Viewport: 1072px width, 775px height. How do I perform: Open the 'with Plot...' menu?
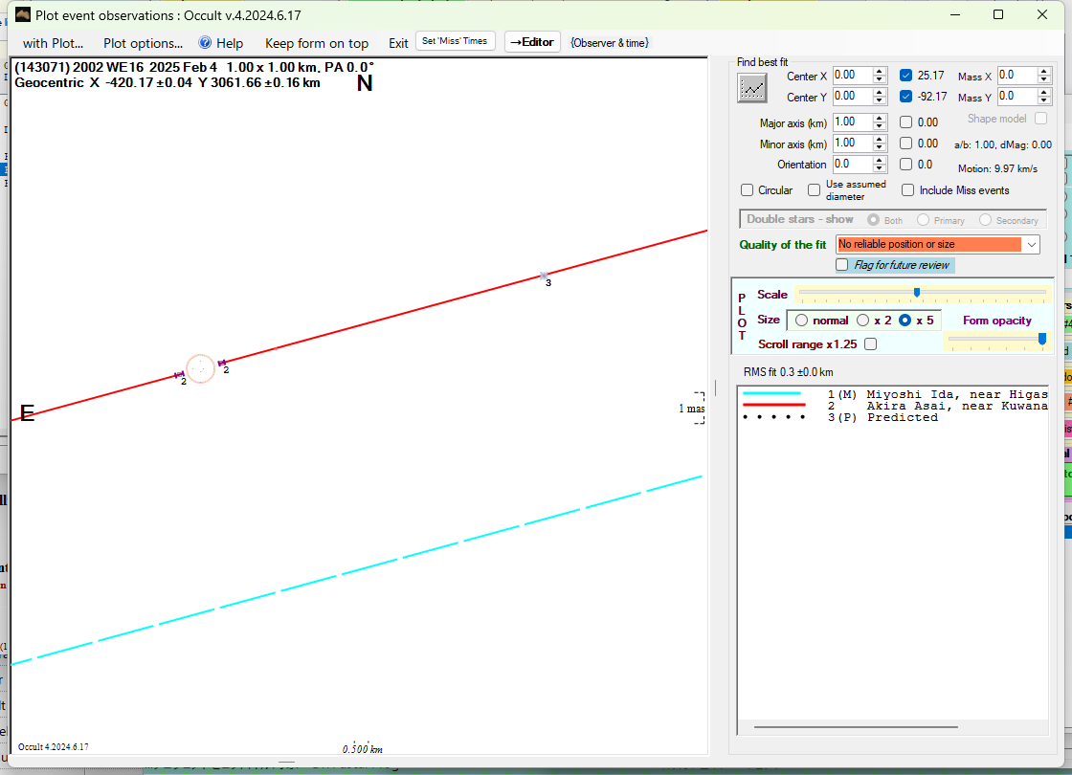tap(53, 43)
